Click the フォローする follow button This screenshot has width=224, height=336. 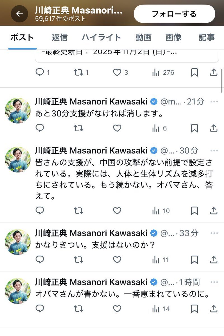(174, 14)
